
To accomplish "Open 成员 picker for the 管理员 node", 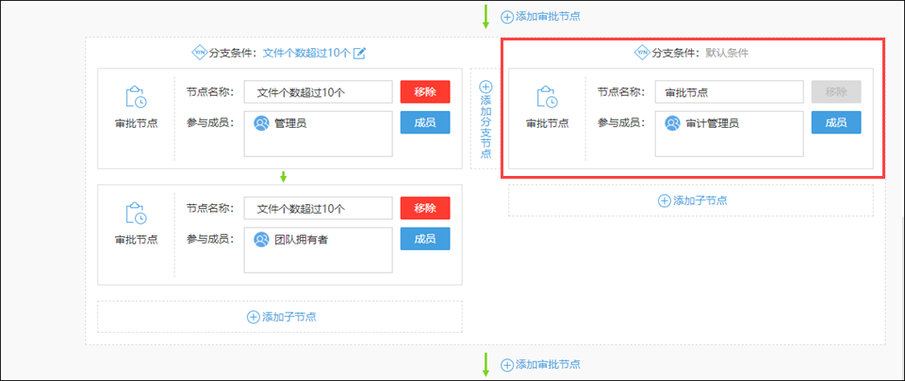I will tap(425, 122).
